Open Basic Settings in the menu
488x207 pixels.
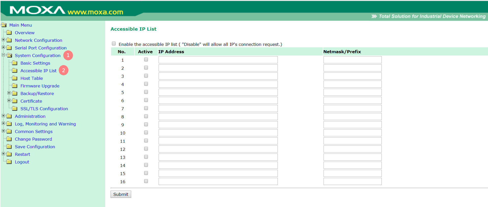click(x=35, y=63)
